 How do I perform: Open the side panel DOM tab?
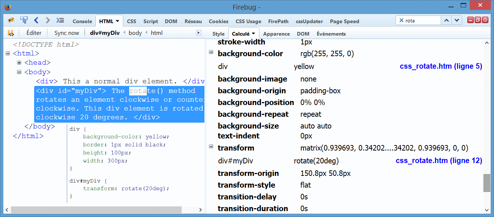303,33
